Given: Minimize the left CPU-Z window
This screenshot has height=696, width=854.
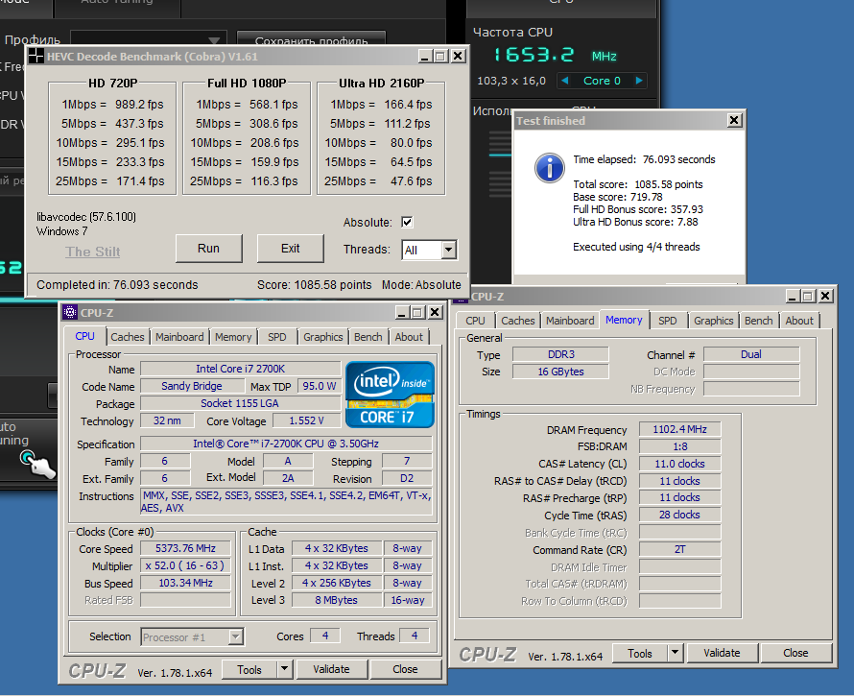Looking at the screenshot, I should click(402, 312).
